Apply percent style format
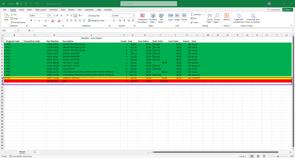Image resolution: width=295 pixels, height=158 pixels. coord(120,21)
